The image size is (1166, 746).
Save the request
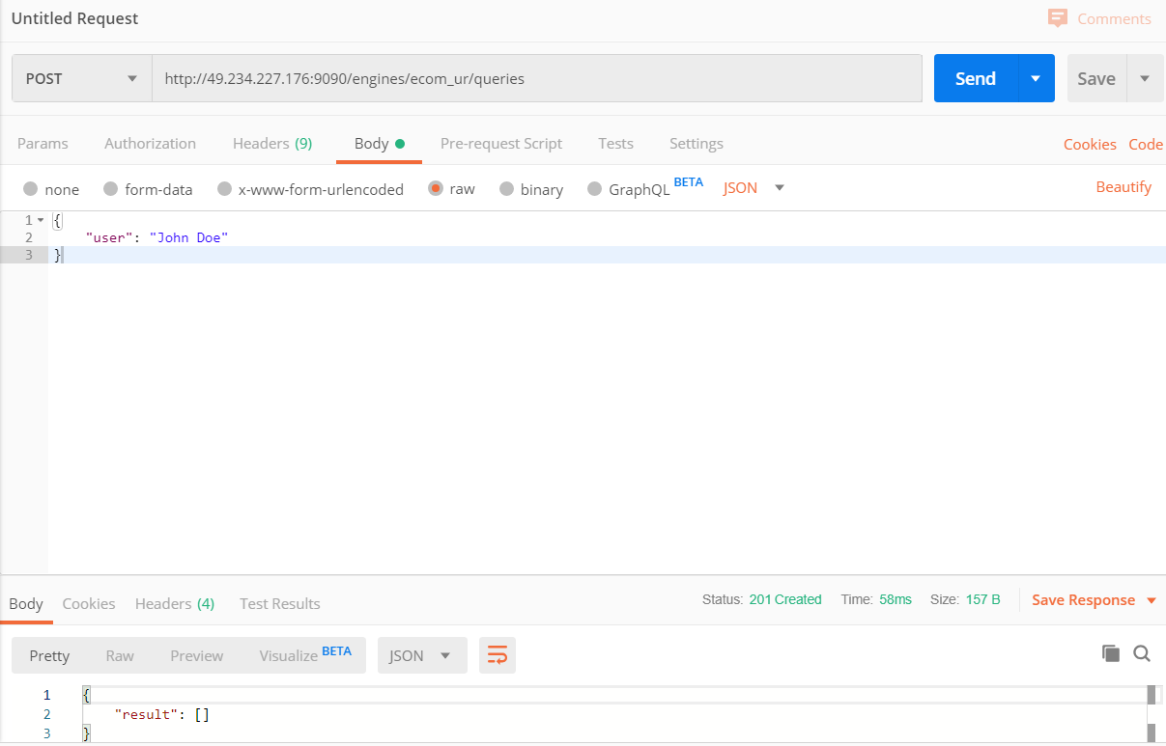coord(1096,78)
